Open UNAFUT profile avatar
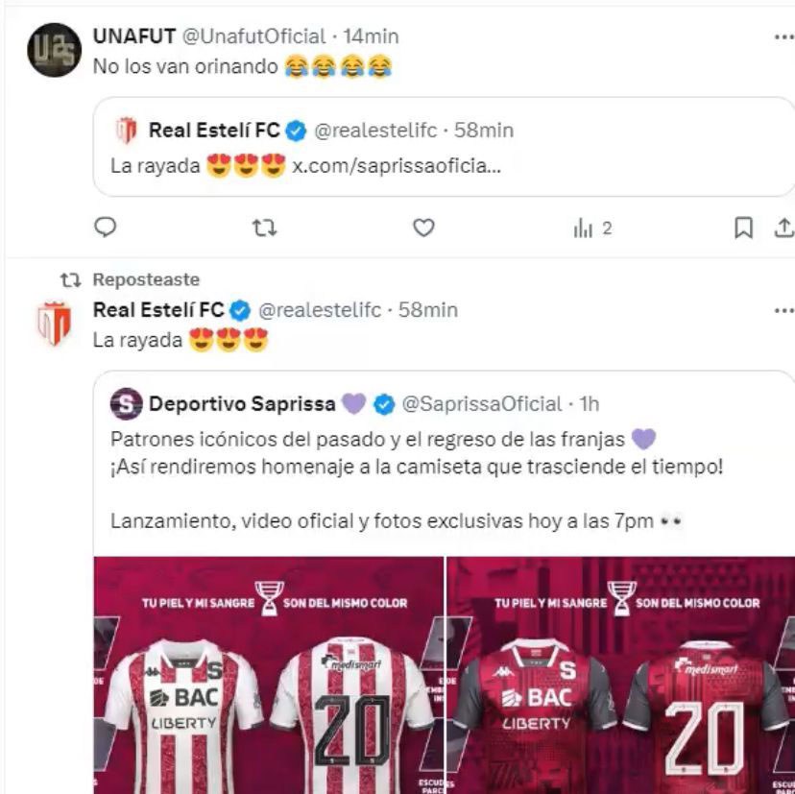795x794 pixels. pyautogui.click(x=54, y=50)
